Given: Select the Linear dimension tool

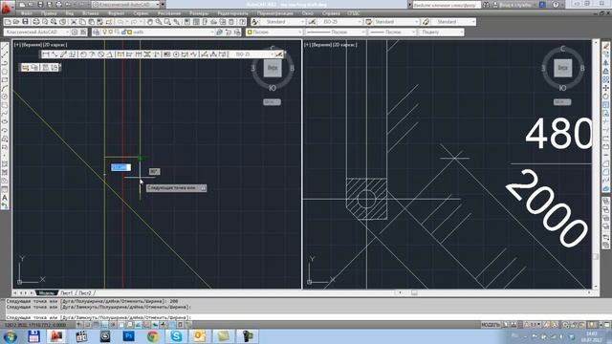Looking at the screenshot, I should tap(46, 54).
